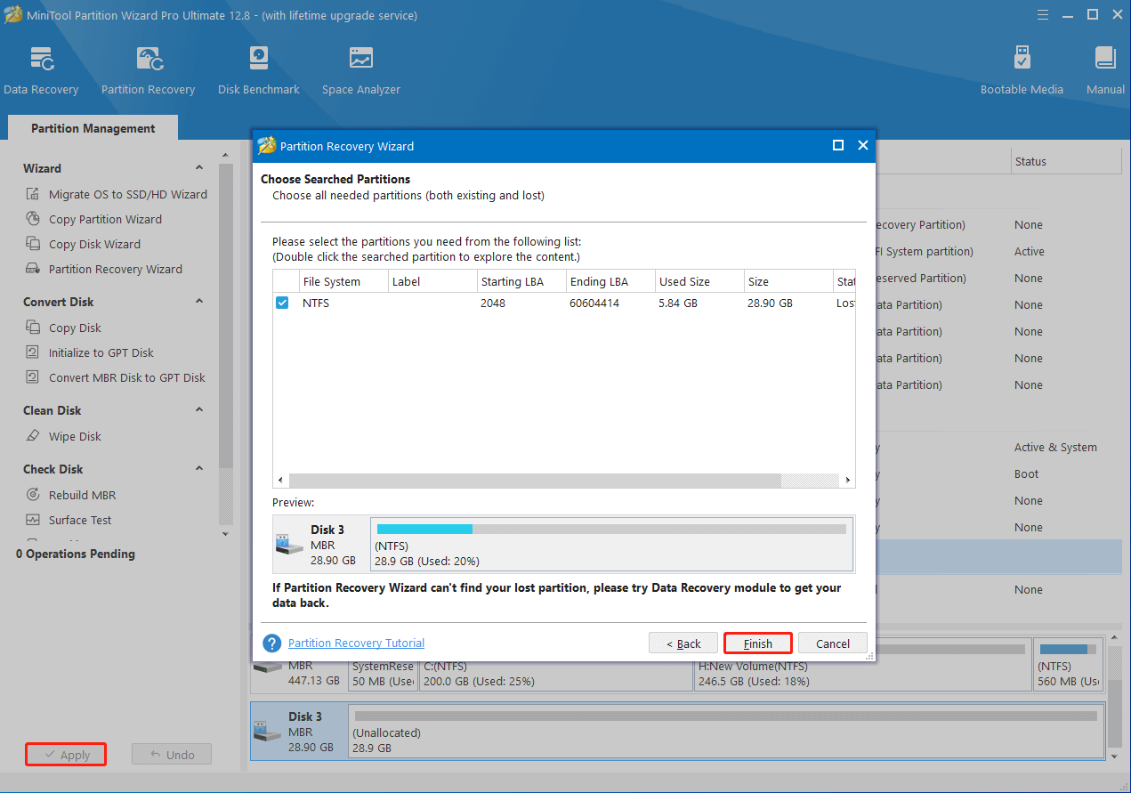Click the Active & System status entry
Screen dimensions: 1131x793
point(1055,447)
